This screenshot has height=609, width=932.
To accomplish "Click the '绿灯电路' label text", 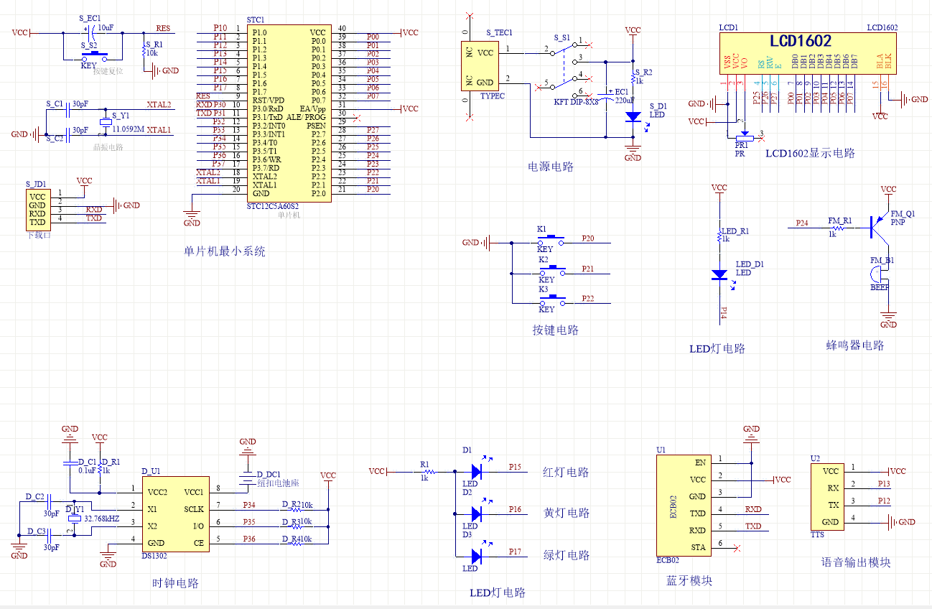I will [567, 555].
